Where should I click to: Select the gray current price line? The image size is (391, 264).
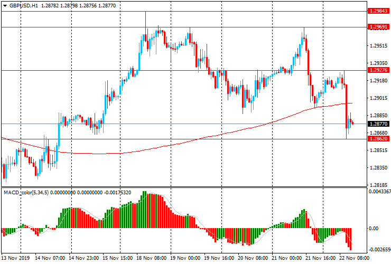coord(184,124)
